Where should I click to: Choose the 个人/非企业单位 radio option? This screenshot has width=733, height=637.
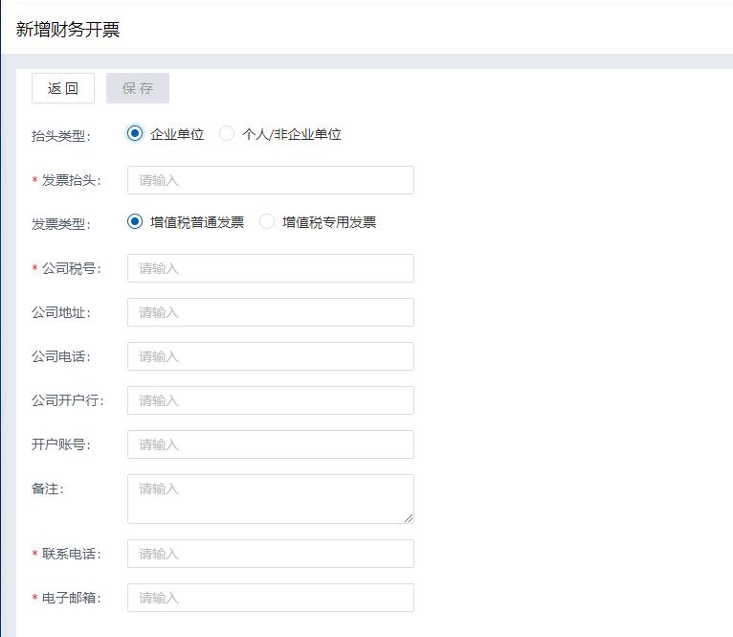point(227,134)
